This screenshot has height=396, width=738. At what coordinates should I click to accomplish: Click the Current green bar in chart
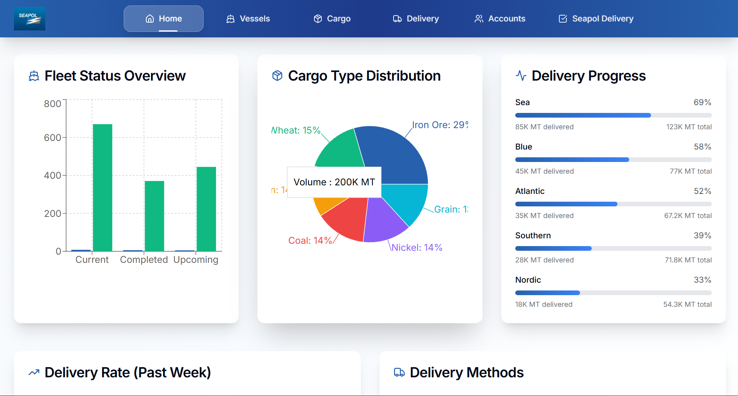click(x=103, y=188)
